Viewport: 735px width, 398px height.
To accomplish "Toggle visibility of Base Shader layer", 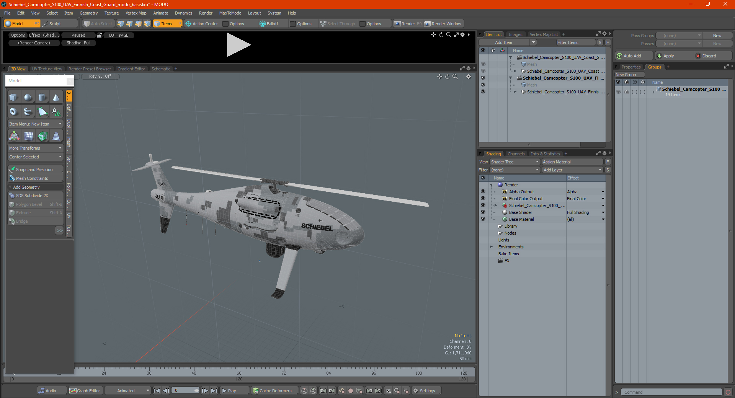I will pyautogui.click(x=483, y=212).
